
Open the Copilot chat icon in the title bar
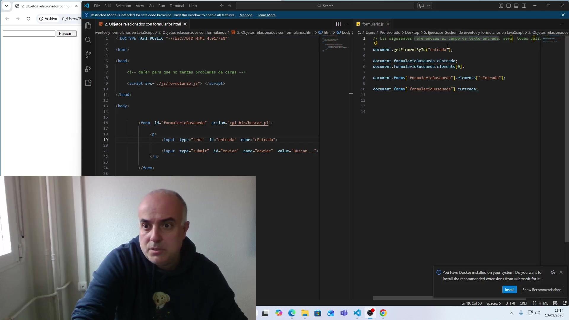click(422, 6)
